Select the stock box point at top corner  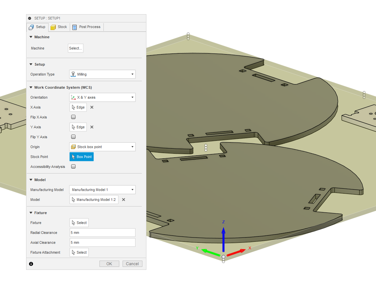pyautogui.click(x=188, y=34)
